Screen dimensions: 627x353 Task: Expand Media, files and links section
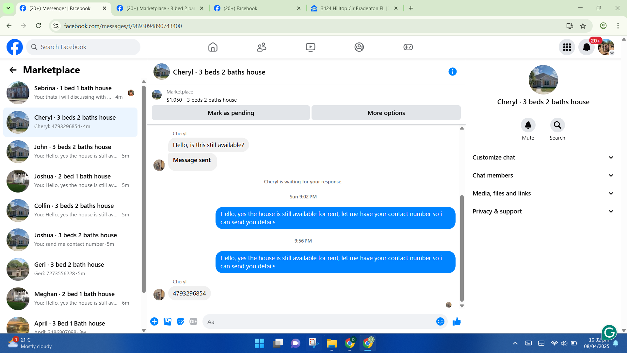[543, 193]
